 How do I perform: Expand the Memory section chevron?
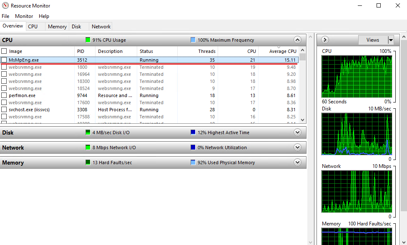pos(297,162)
